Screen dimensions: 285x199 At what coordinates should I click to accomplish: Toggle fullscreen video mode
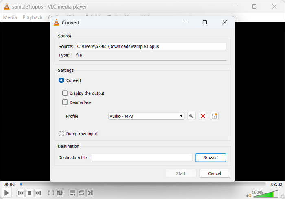[51, 193]
